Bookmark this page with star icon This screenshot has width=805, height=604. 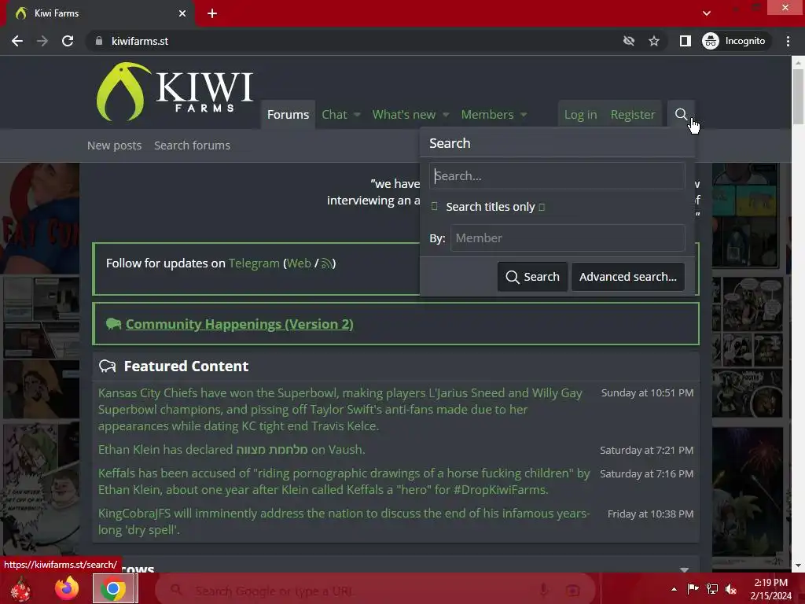653,41
